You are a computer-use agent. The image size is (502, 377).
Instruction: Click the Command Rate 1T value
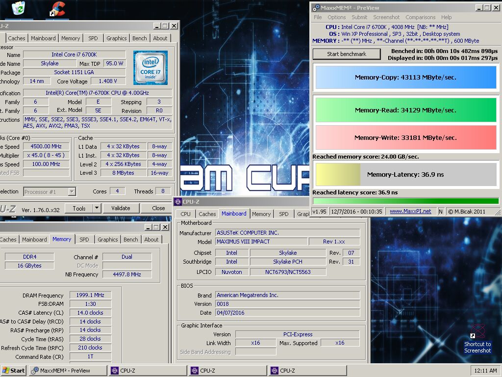pos(90,356)
